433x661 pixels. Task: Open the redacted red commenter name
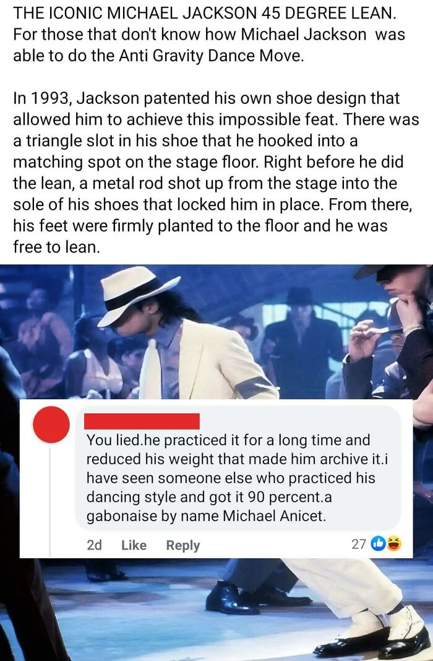point(142,421)
